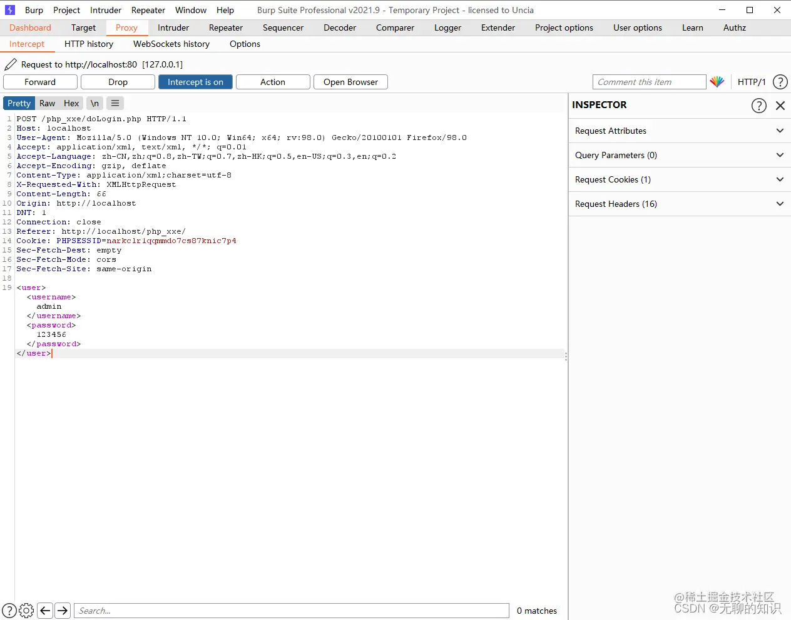Click the POST /php_xxe/doLogin.php request line
791x620 pixels.
101,119
